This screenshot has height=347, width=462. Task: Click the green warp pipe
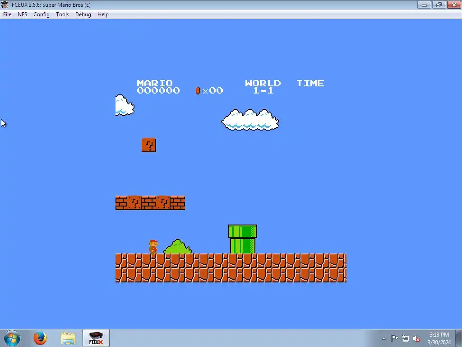point(242,239)
